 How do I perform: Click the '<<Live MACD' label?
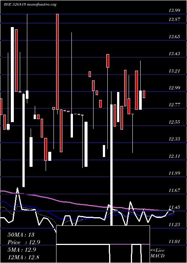point(157,253)
